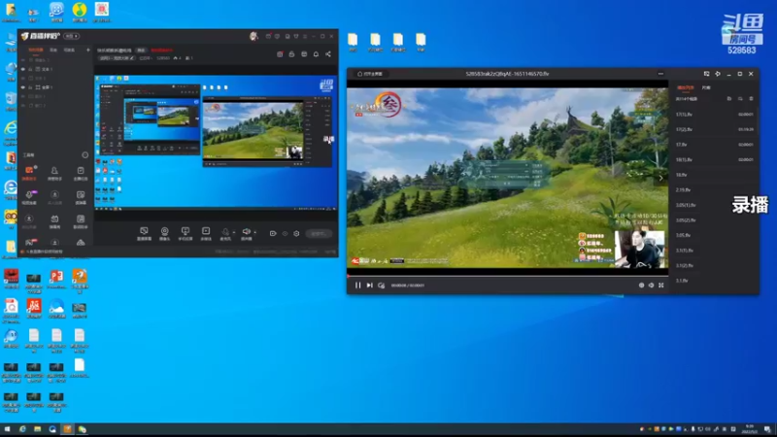Add a new scene with the plus icon
777x437 pixels.
tap(88, 50)
